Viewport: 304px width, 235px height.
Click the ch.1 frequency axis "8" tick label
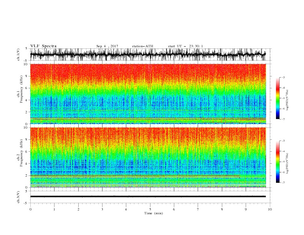click(x=26, y=76)
